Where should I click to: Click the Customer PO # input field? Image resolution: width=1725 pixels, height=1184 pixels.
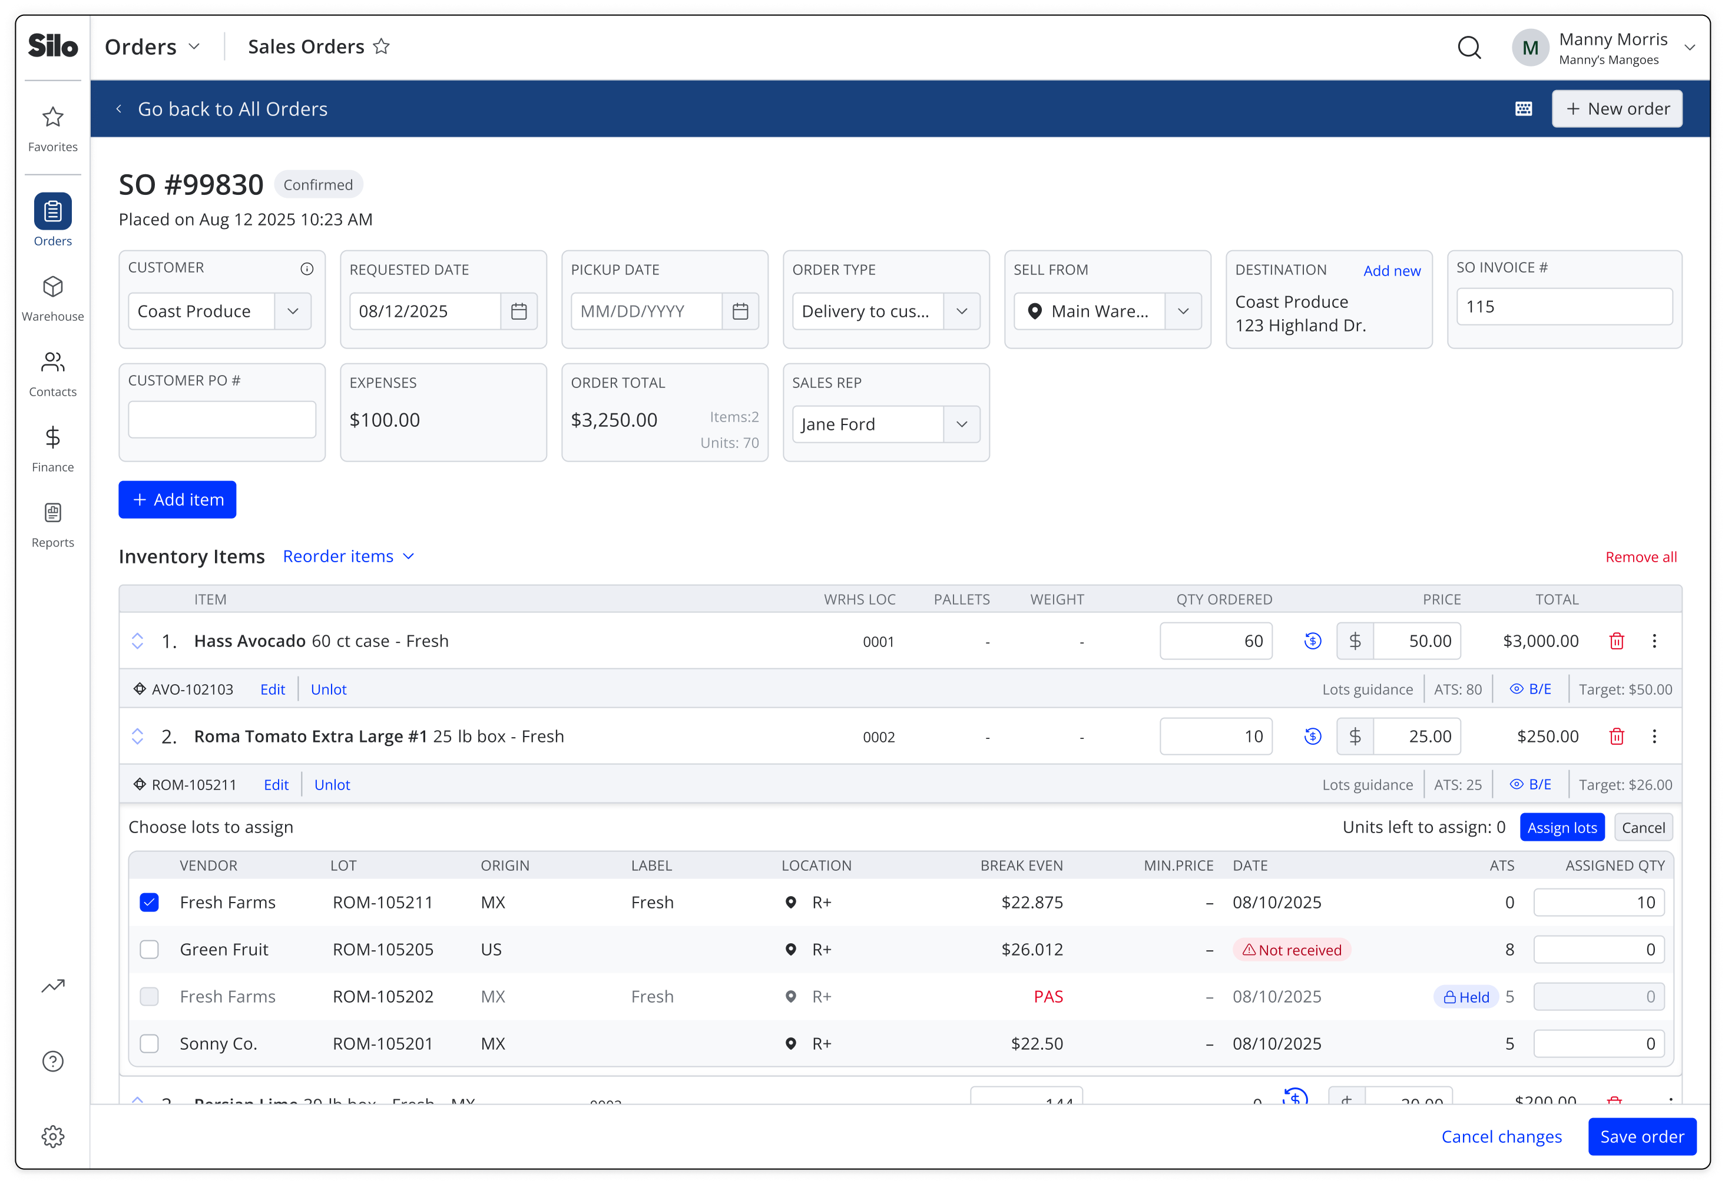222,420
